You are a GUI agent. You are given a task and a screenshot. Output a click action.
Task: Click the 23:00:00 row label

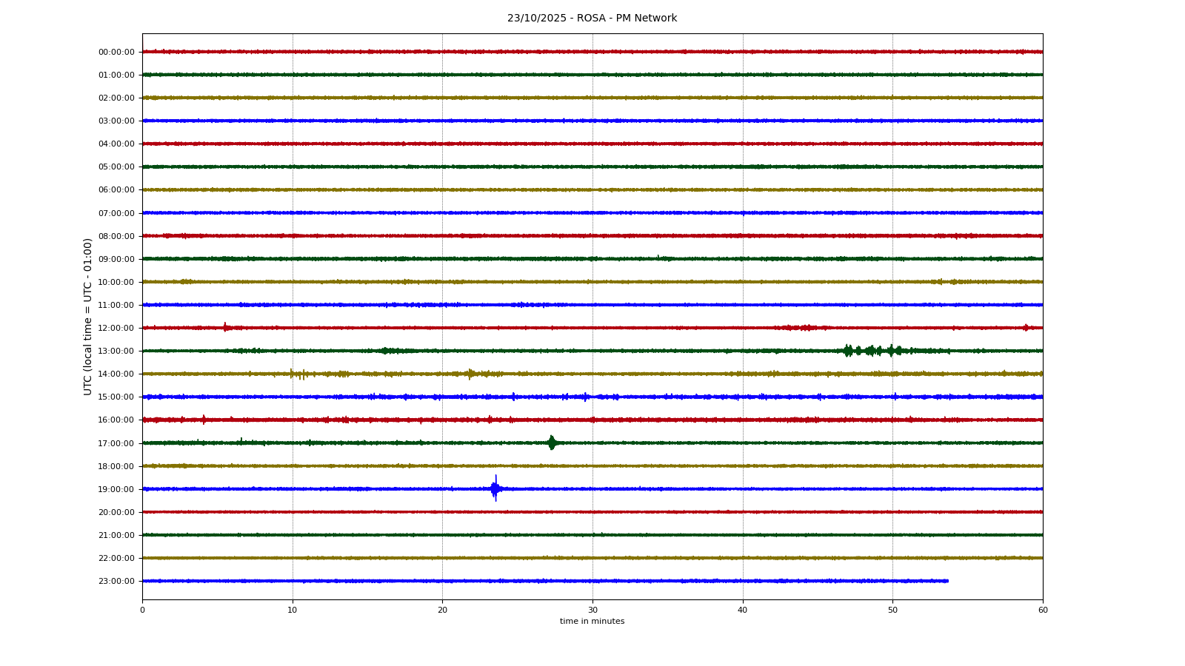pos(116,581)
